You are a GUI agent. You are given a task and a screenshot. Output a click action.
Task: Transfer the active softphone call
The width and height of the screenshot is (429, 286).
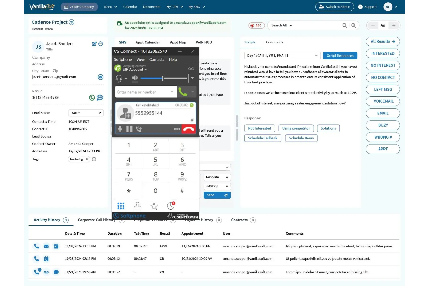click(139, 129)
